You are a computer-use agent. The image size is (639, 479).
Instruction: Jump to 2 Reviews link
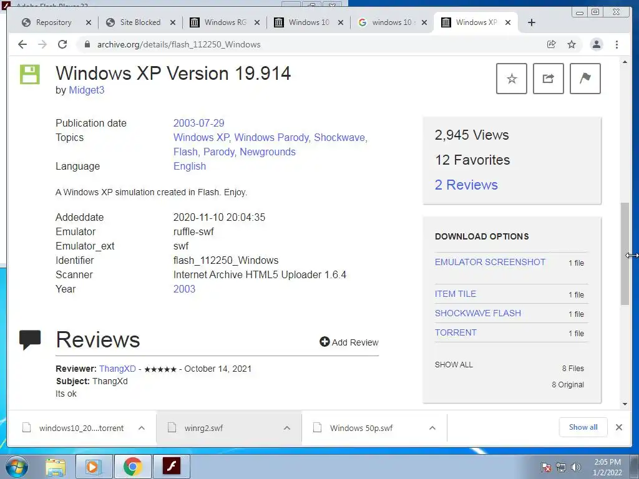pos(466,185)
